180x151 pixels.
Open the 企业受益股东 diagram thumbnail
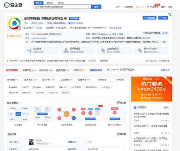91,114
